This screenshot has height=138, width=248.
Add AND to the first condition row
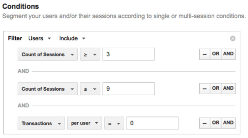point(228,54)
